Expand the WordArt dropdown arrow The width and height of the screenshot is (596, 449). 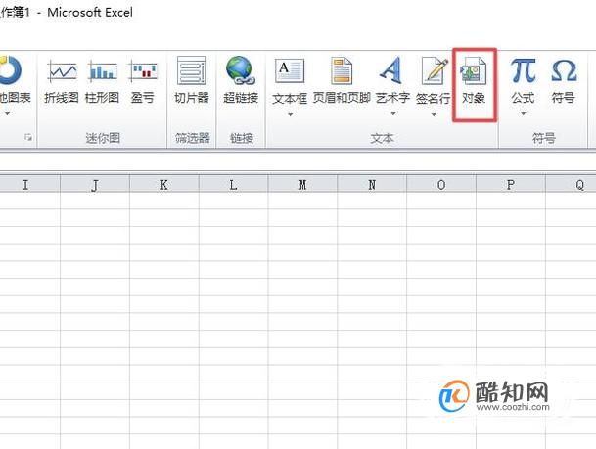(x=393, y=113)
